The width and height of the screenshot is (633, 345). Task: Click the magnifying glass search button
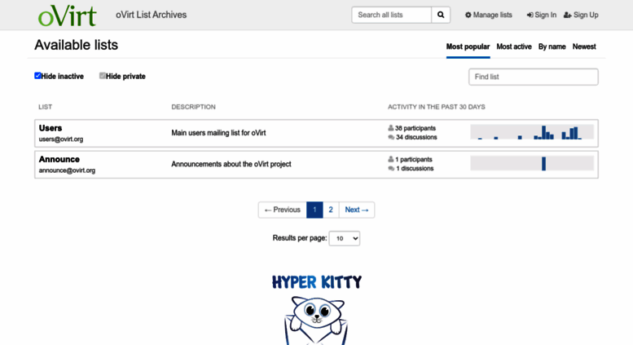coord(441,15)
